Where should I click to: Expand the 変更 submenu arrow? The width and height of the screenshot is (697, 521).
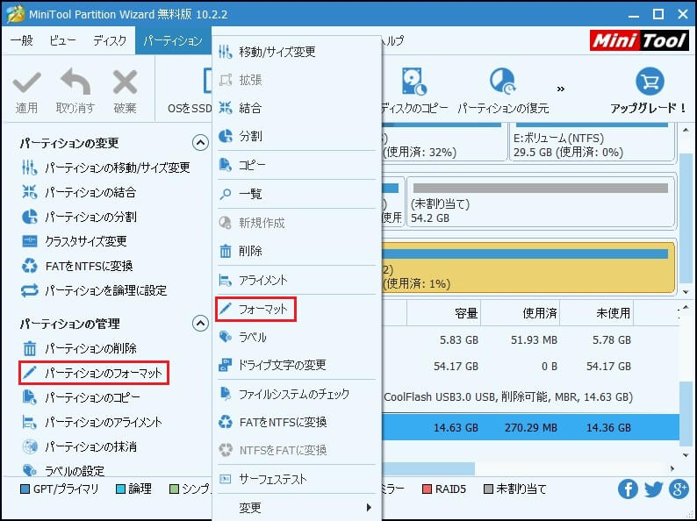click(369, 507)
